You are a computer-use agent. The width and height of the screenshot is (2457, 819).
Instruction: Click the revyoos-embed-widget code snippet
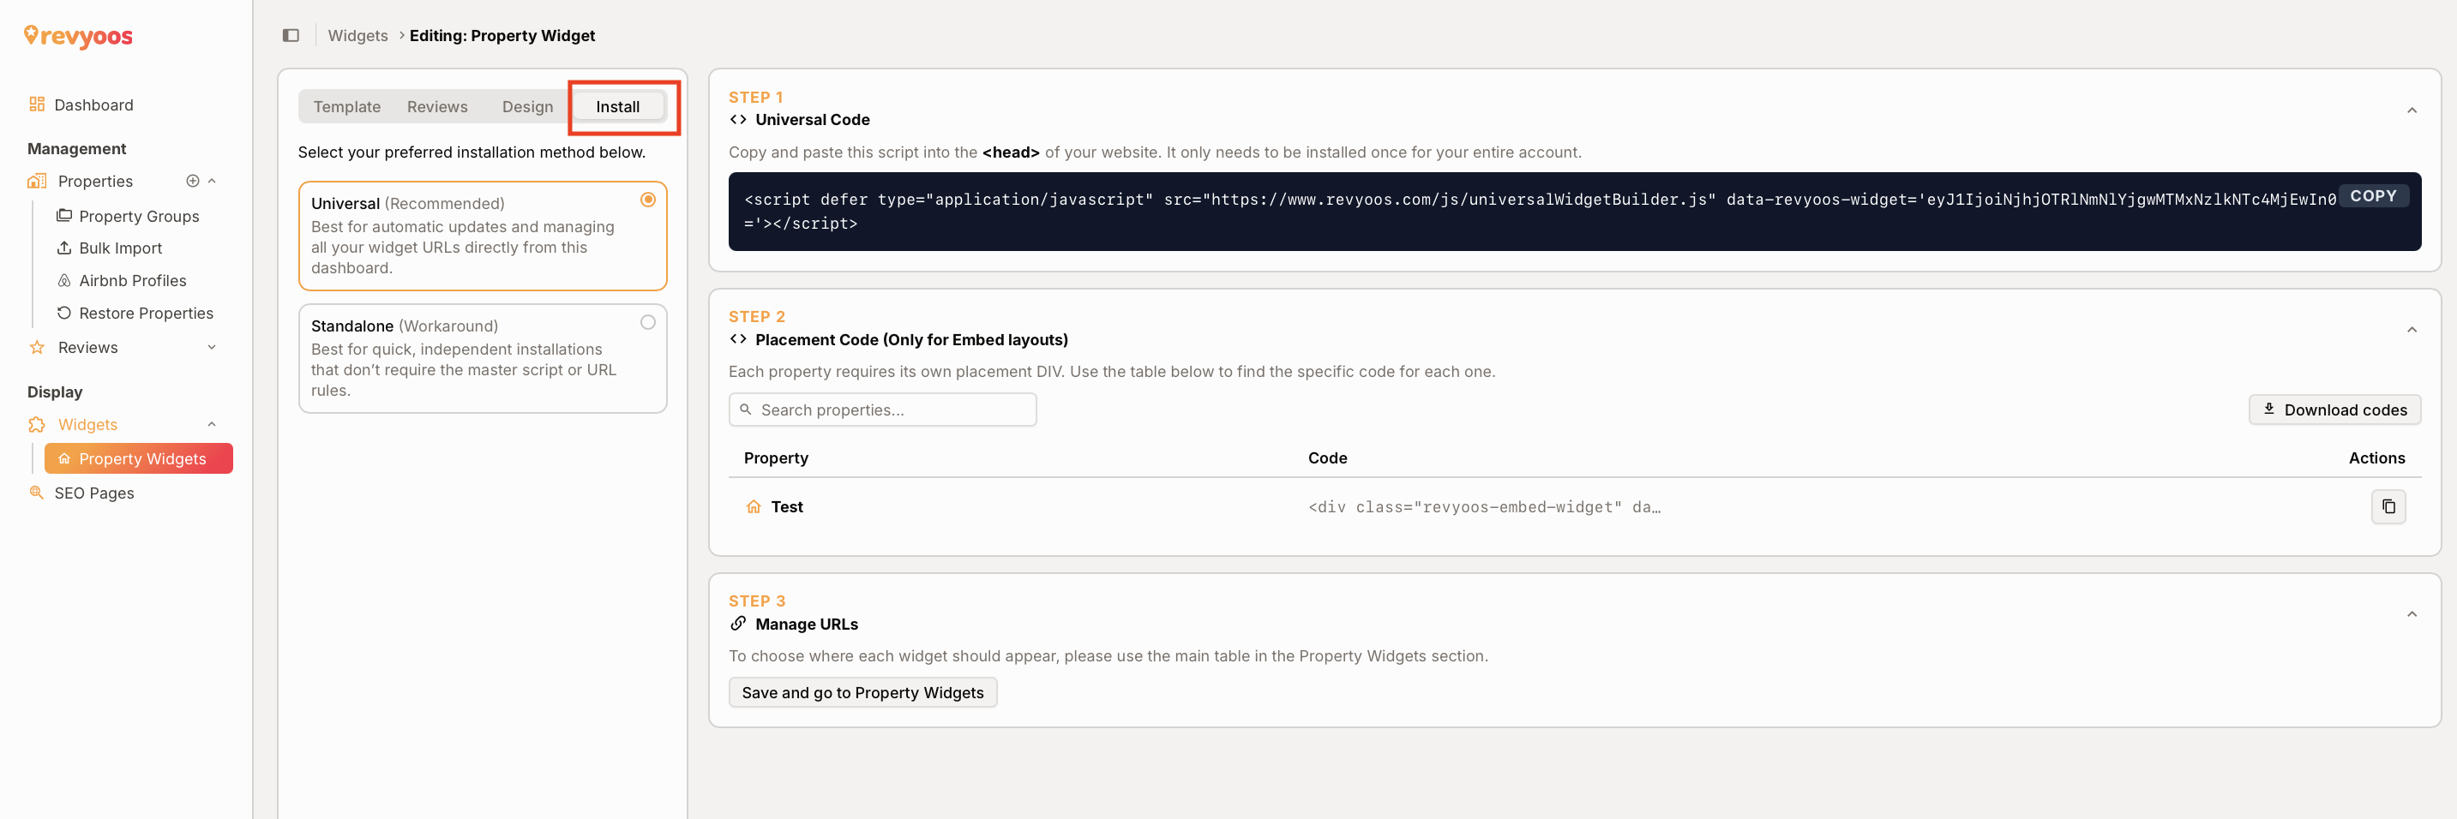[x=1484, y=507]
